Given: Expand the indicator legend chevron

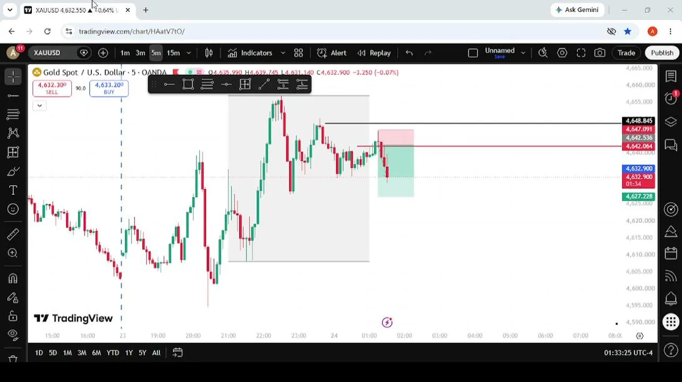Looking at the screenshot, I should click(x=39, y=105).
